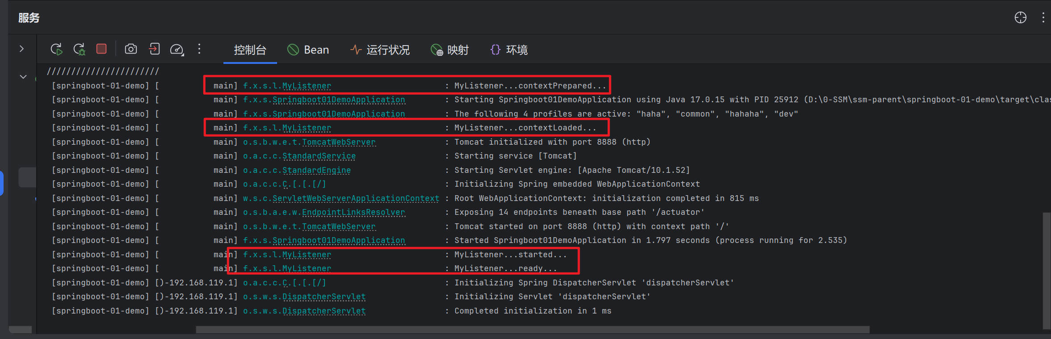1051x339 pixels.
Task: Open TomcatWebServer link on Tomcat initialized line
Action: 338,142
